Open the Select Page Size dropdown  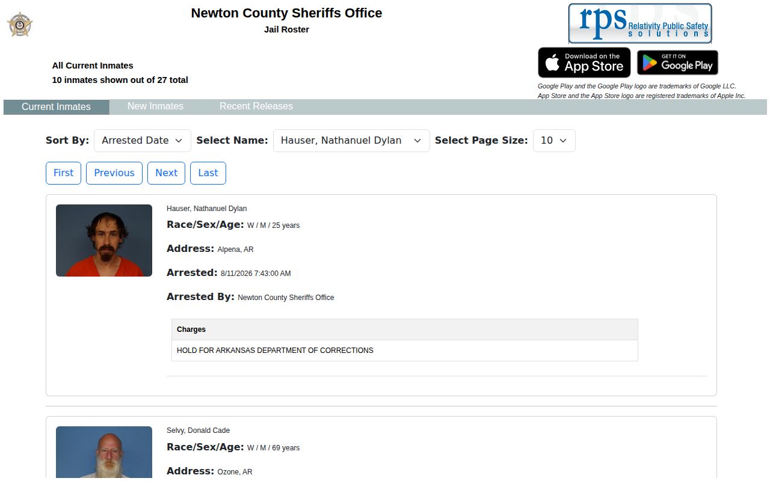click(x=554, y=141)
